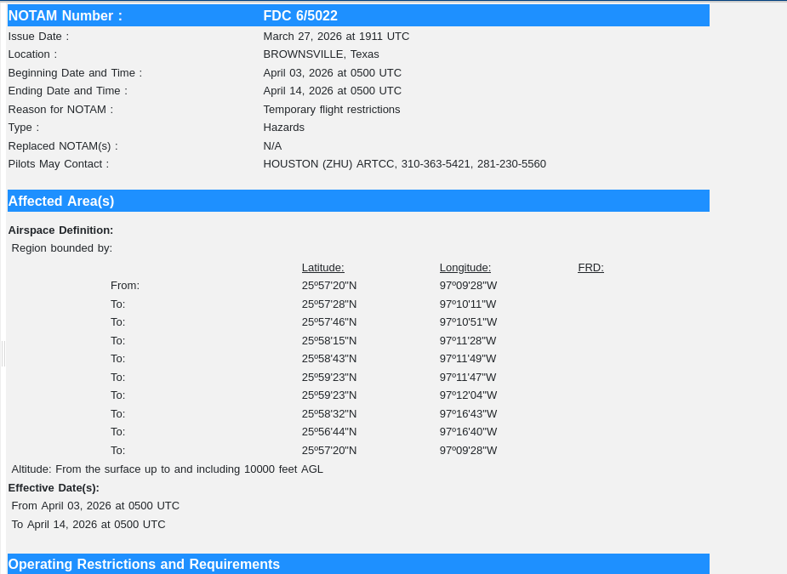Select latitude 25º57'20"N in the last To row
This screenshot has width=787, height=574.
pyautogui.click(x=329, y=451)
